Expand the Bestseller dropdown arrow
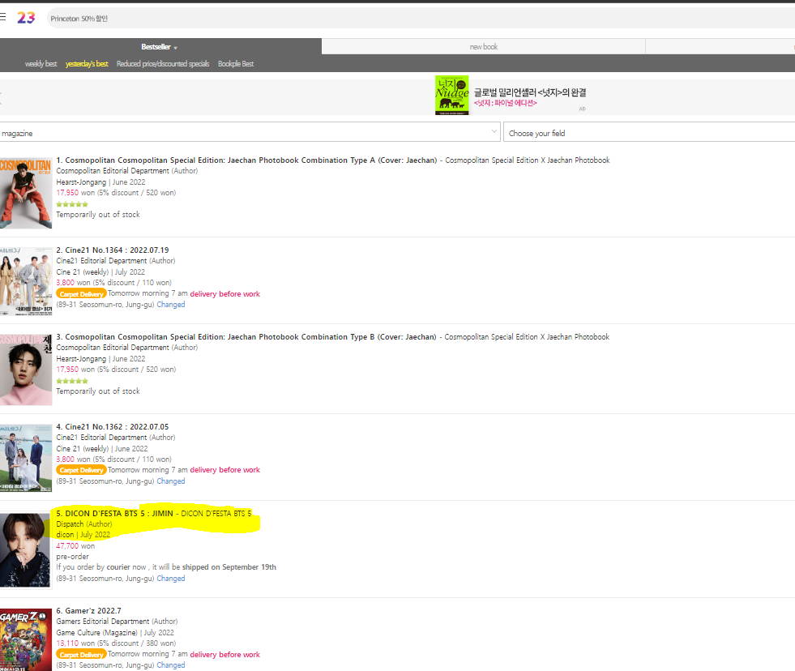 click(175, 48)
